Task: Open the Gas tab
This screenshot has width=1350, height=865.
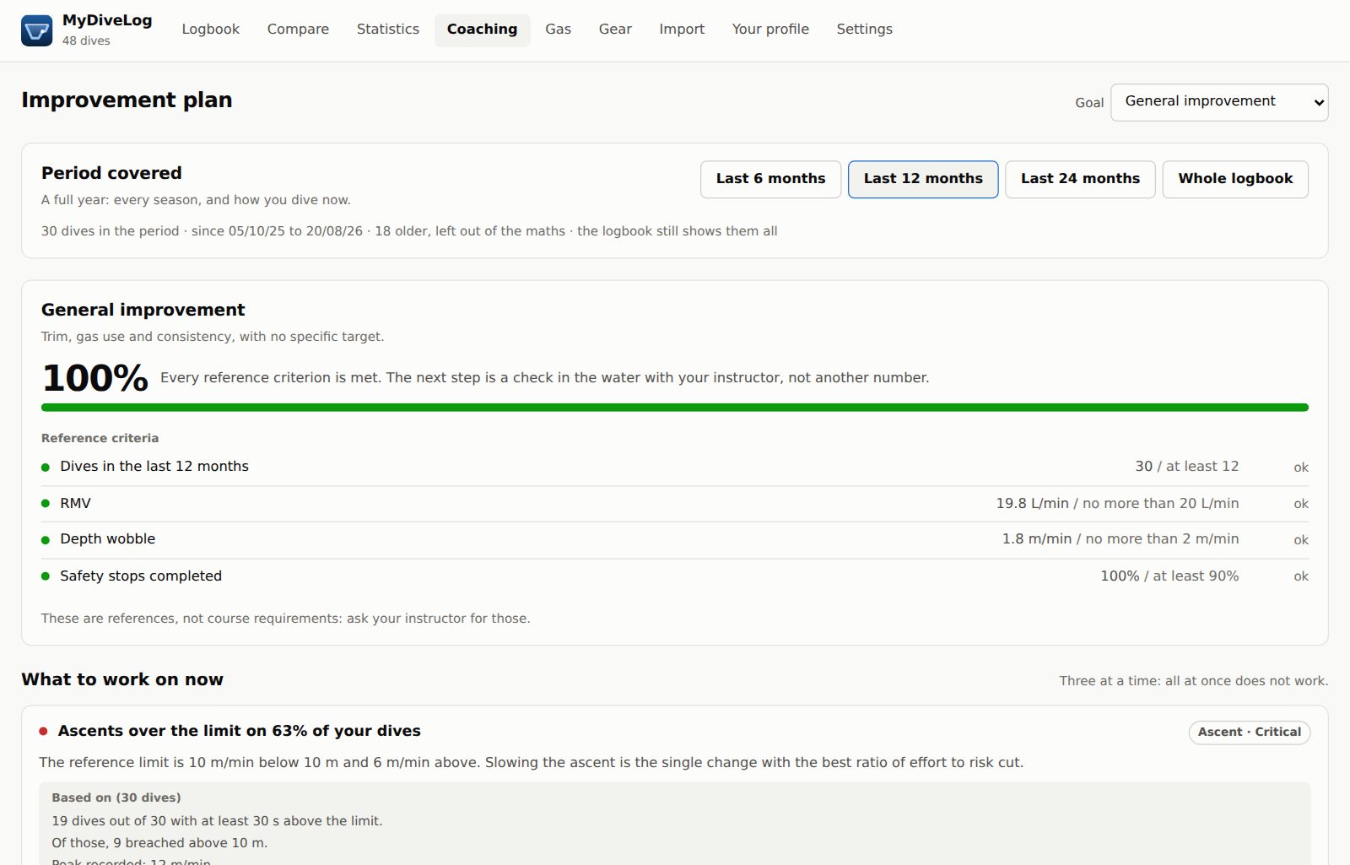Action: [x=559, y=30]
